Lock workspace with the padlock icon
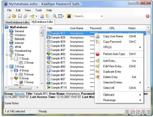Screen dimensions: 153x117 pyautogui.click(x=69, y=16)
